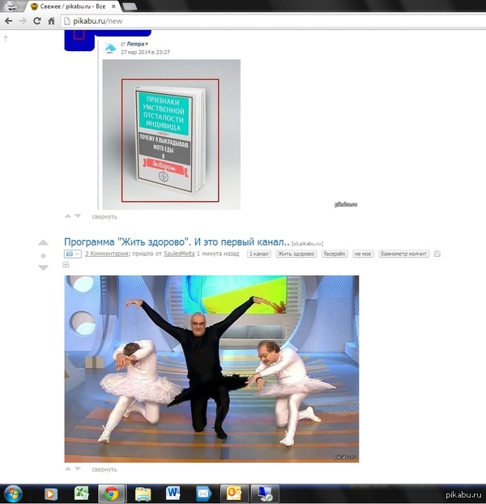Launch Microsoft Word from the taskbar
Image resolution: width=486 pixels, height=504 pixels.
173,492
